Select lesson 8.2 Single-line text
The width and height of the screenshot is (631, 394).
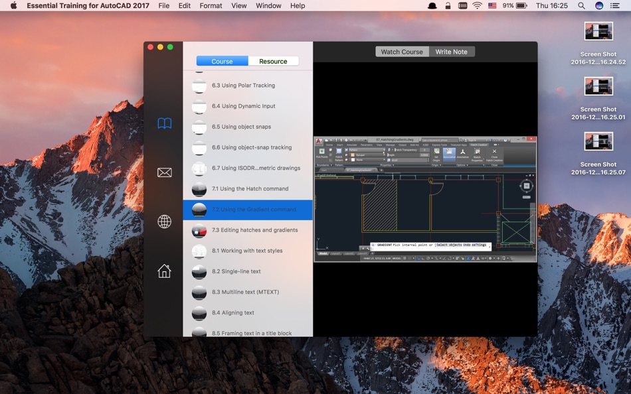(248, 271)
